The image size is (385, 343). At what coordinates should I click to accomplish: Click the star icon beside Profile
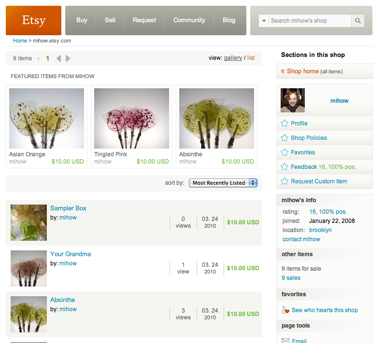point(285,123)
